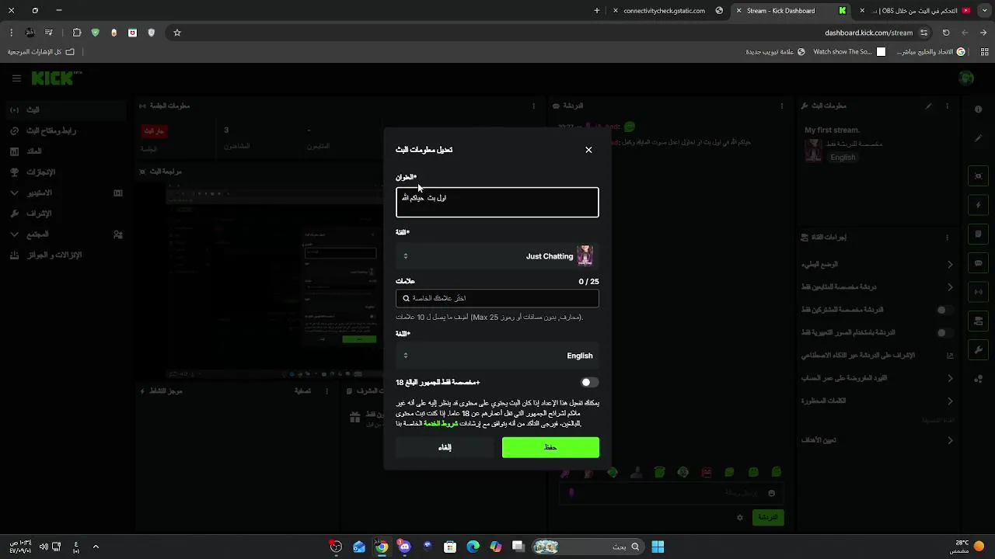Open a new browser tab
995x559 pixels.
click(597, 11)
